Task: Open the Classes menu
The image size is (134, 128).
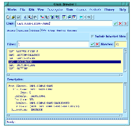Action: [81, 10]
